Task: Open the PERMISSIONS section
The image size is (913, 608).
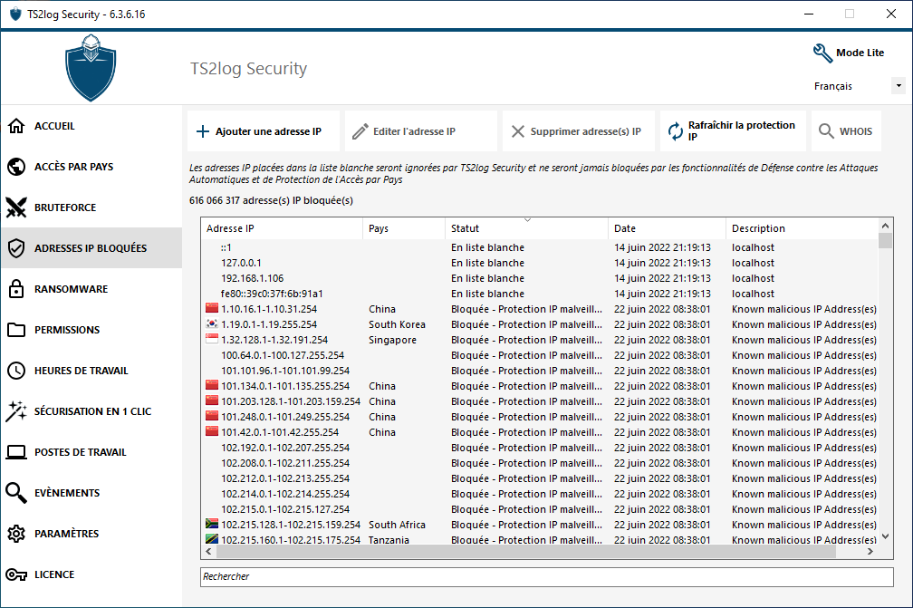Action: pyautogui.click(x=91, y=330)
